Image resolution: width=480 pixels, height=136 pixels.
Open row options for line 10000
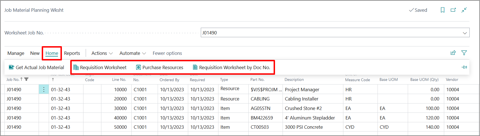tap(44, 90)
